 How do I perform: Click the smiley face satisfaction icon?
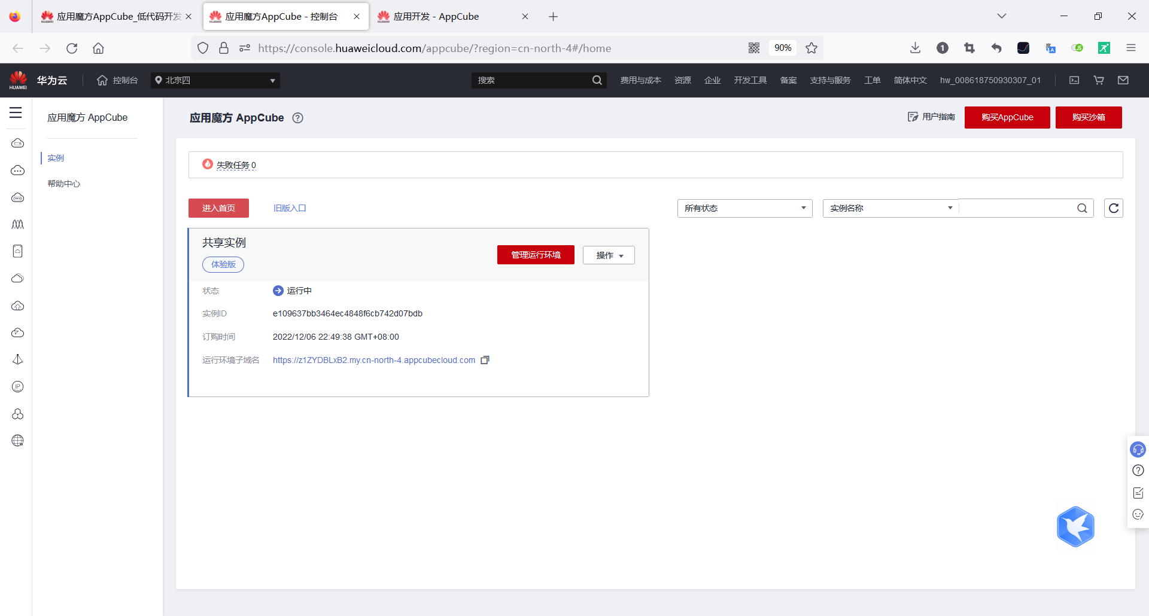1138,514
